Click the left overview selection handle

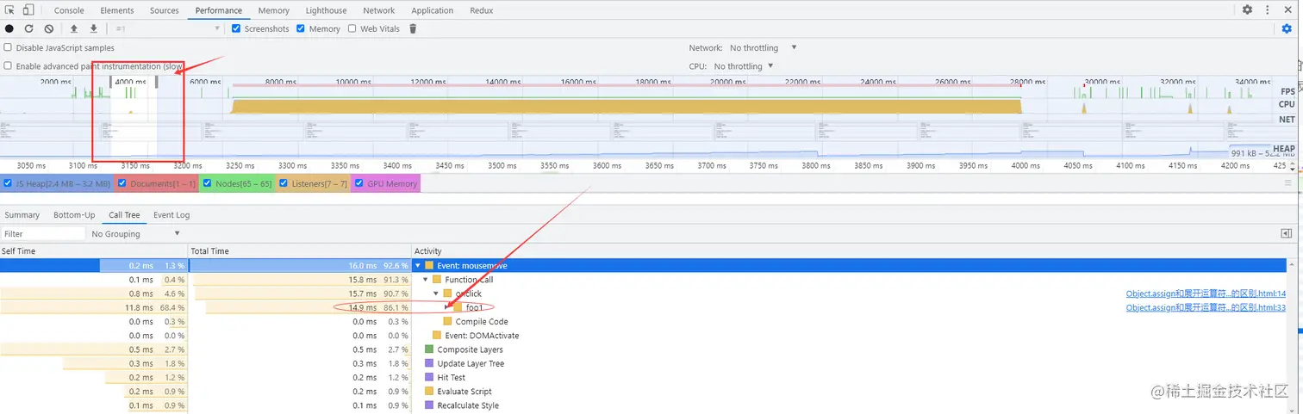[110, 82]
